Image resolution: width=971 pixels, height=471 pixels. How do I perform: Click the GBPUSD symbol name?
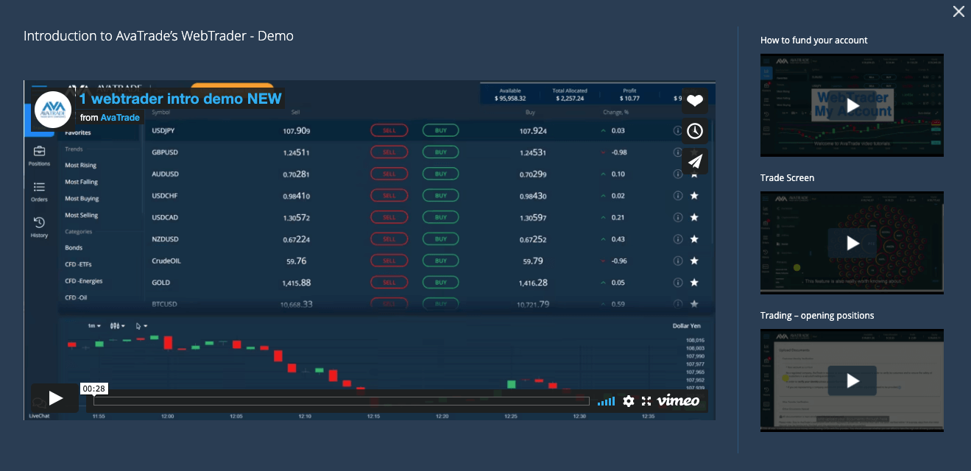164,152
